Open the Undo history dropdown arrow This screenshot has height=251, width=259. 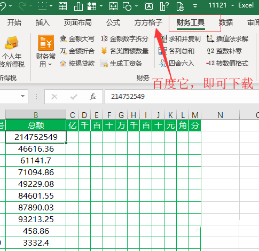click(x=11, y=6)
